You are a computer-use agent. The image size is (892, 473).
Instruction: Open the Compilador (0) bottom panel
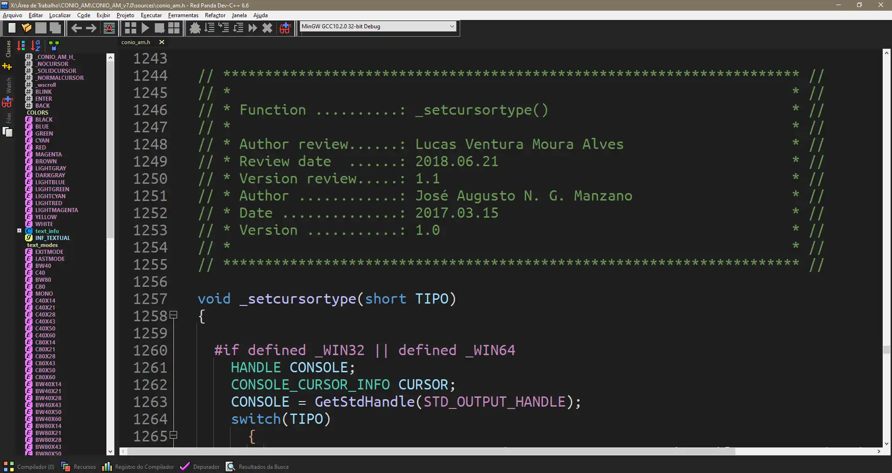tap(29, 467)
